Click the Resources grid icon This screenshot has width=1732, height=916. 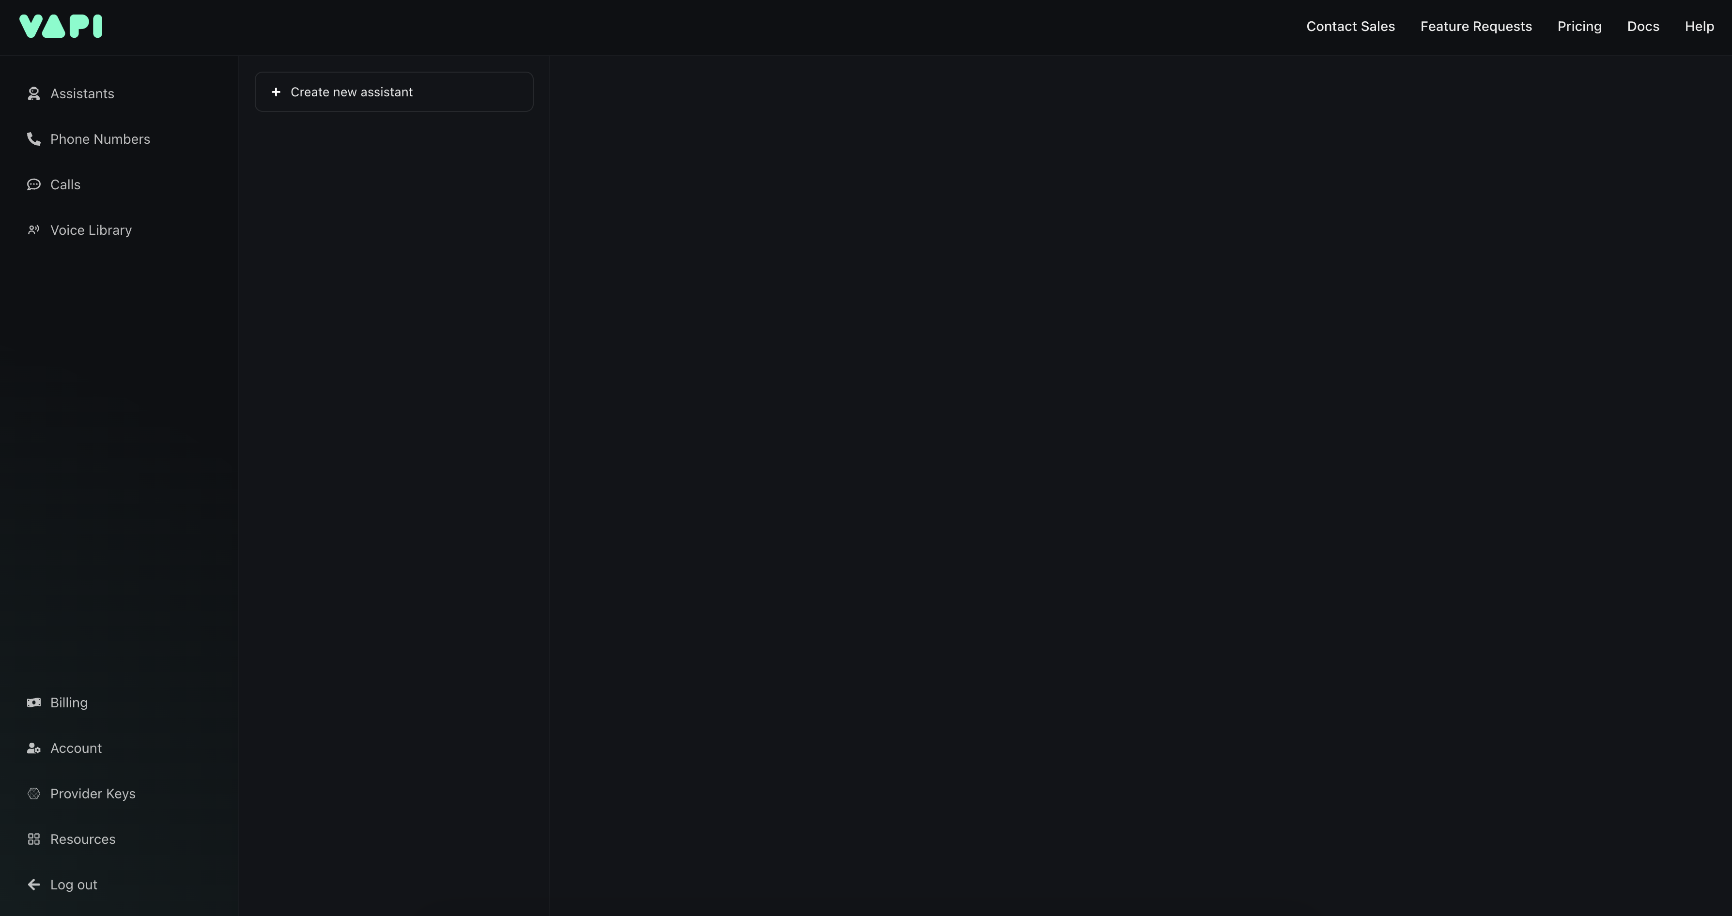pos(33,840)
